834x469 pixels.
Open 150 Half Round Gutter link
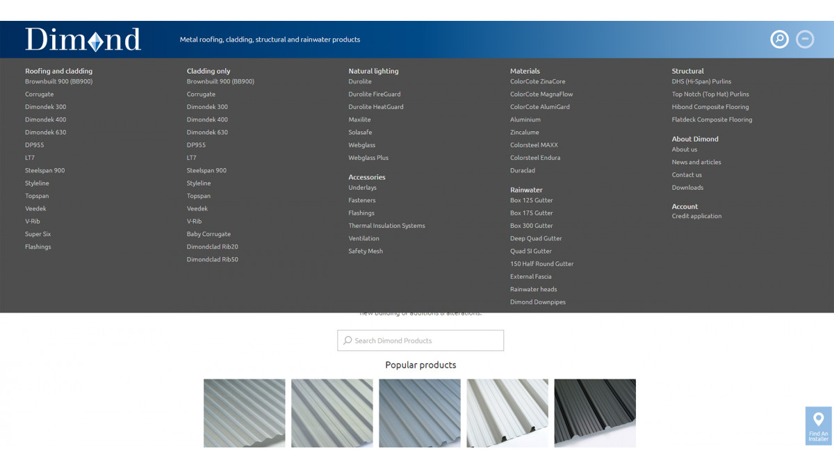542,264
